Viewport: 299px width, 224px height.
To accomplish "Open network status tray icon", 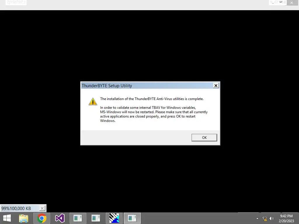I will click(265, 218).
